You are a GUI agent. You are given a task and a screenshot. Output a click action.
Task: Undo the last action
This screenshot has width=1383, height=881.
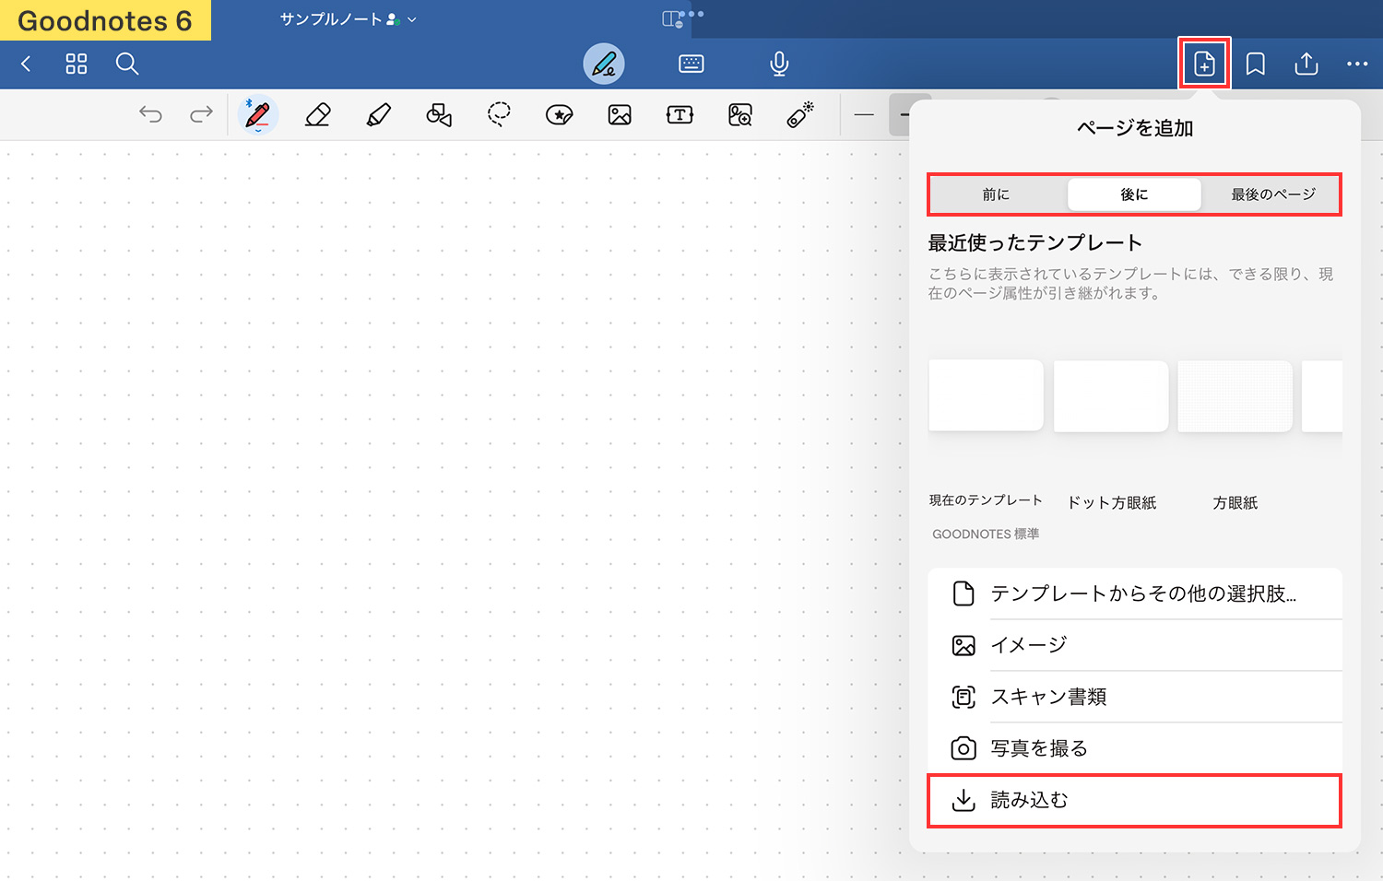point(150,114)
